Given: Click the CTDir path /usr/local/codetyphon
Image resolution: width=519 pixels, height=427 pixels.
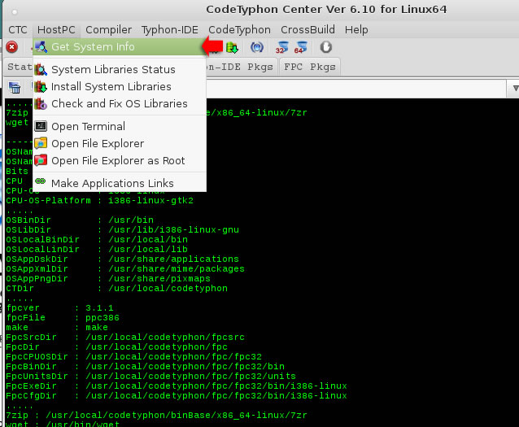Looking at the screenshot, I should click(168, 289).
